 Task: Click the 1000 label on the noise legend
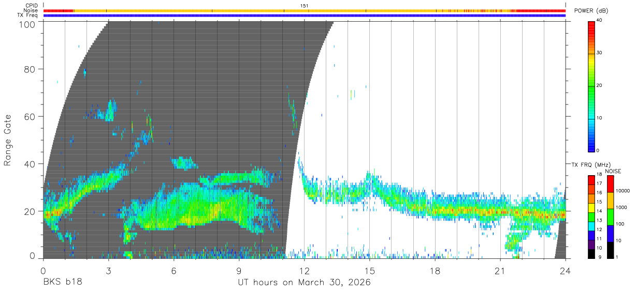621,207
